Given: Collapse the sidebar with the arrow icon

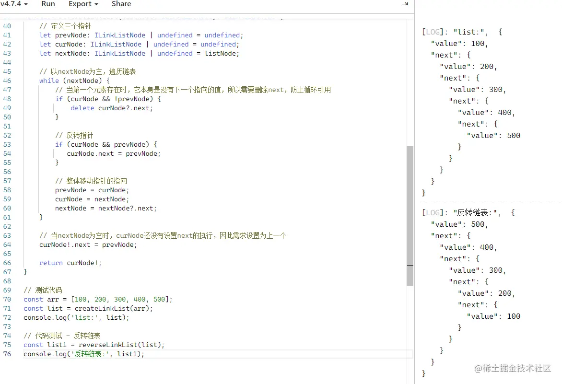Looking at the screenshot, I should [405, 4].
